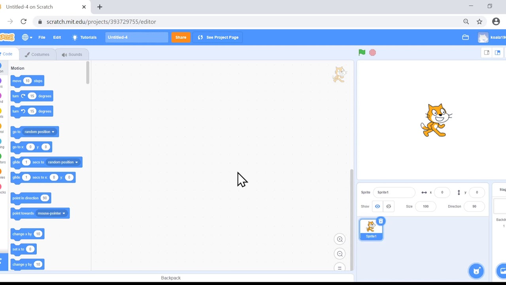Viewport: 506px width, 285px height.
Task: Click the sprite Direction field
Action: point(474,206)
